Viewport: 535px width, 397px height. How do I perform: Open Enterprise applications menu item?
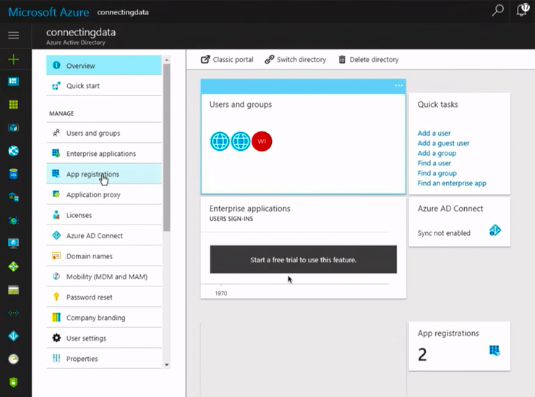100,154
